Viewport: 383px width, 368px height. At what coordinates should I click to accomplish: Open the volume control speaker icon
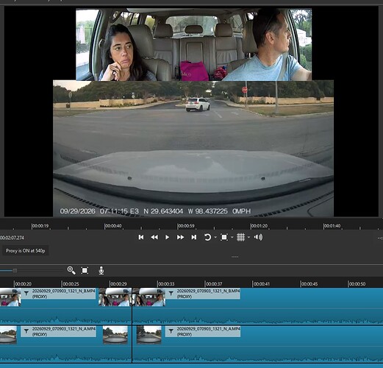pos(258,237)
